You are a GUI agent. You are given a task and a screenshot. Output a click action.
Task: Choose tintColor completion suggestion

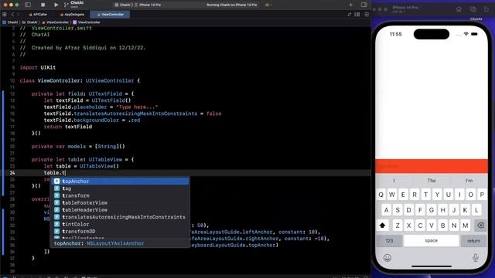click(121, 224)
